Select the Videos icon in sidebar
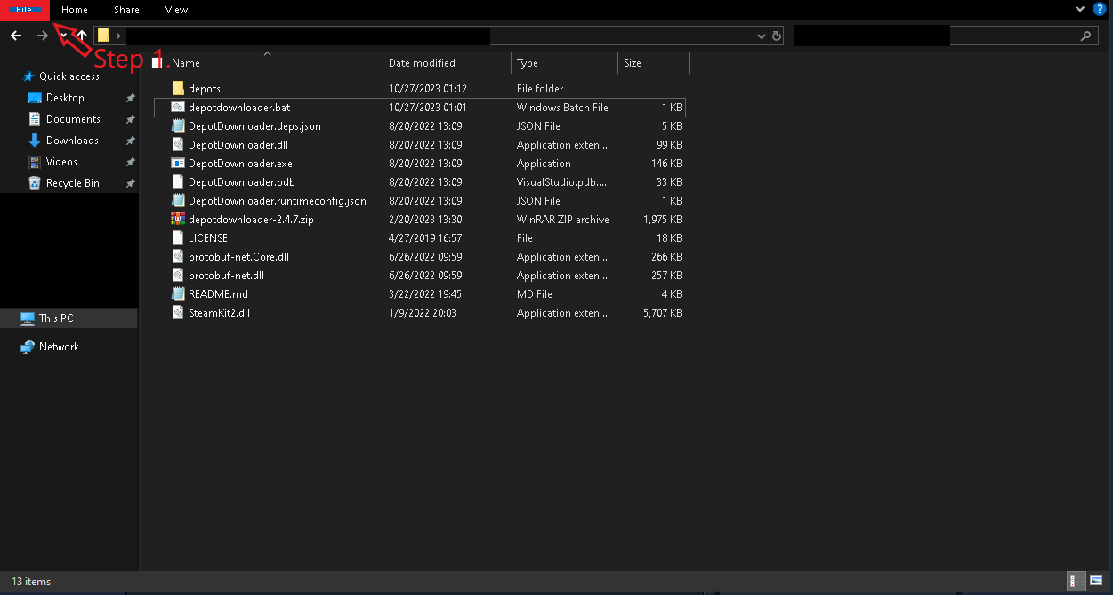Viewport: 1113px width, 595px height. pos(35,162)
